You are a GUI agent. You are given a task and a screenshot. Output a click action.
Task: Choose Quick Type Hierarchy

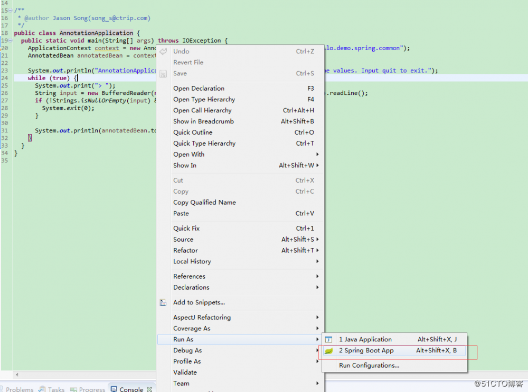pyautogui.click(x=240, y=144)
